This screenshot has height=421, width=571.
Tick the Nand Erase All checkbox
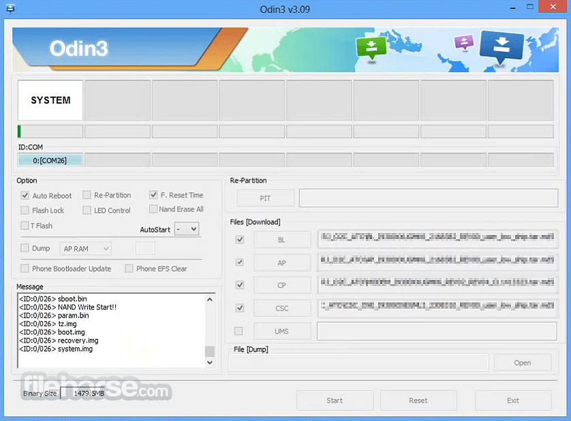pos(153,209)
